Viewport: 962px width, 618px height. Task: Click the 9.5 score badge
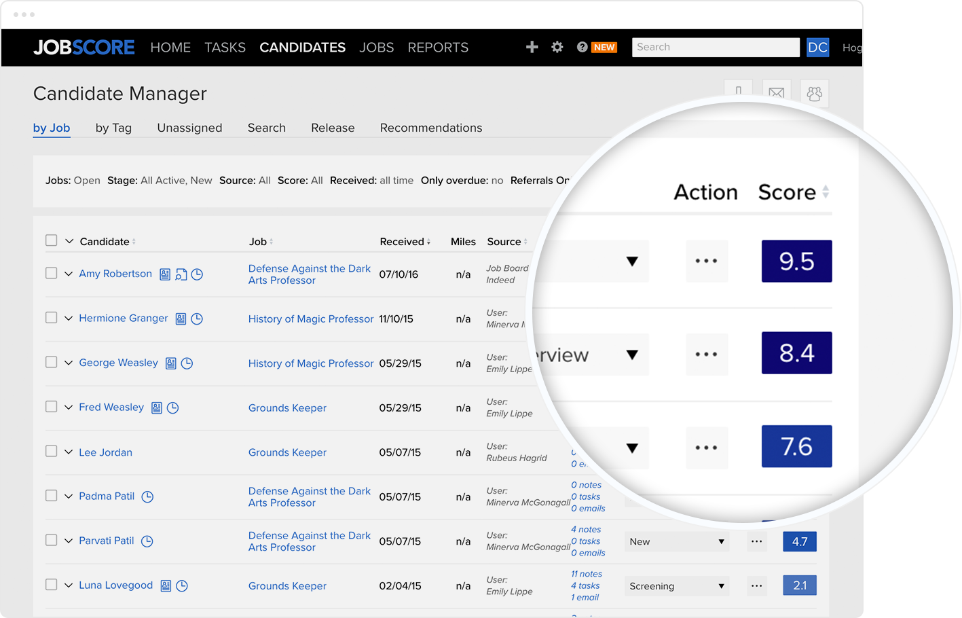pos(797,261)
